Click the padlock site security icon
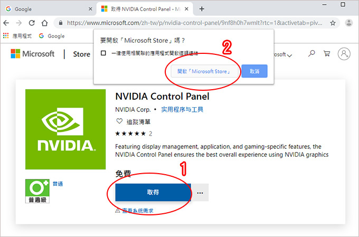Screen dimensions: 359x237 click(x=60, y=23)
